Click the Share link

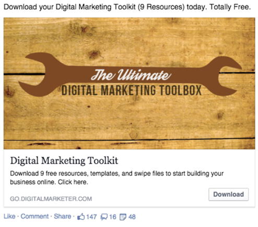pyautogui.click(x=63, y=217)
